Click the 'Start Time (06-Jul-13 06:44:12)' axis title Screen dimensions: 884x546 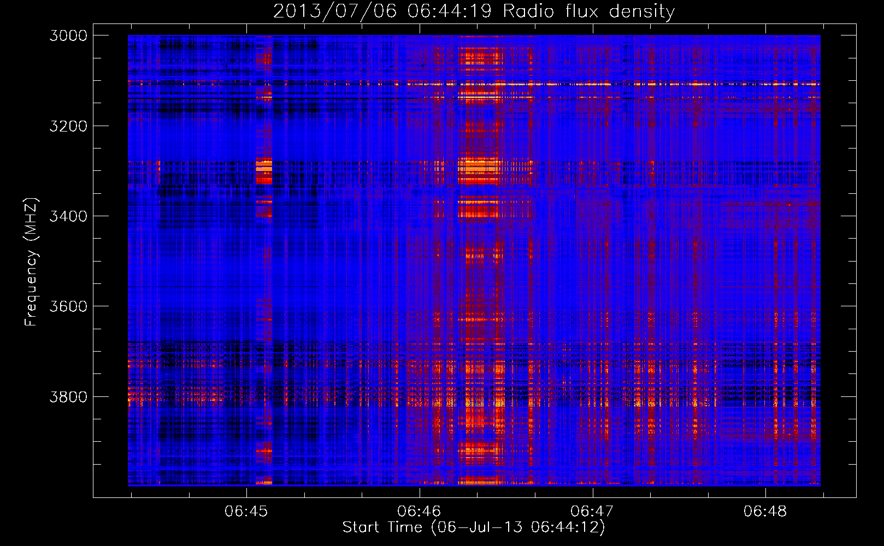coord(474,527)
